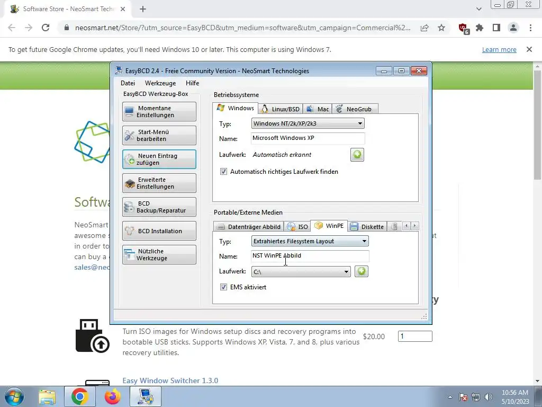Click quantity field next to $20.00
The height and width of the screenshot is (407, 542).
[x=415, y=336]
